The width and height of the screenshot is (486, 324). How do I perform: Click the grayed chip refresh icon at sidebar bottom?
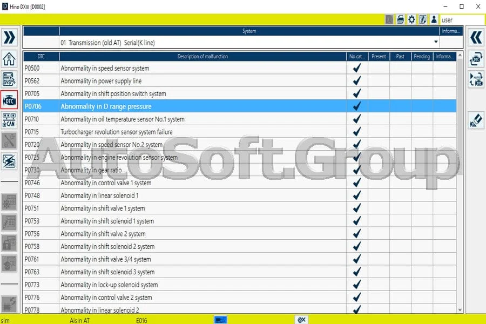click(9, 304)
